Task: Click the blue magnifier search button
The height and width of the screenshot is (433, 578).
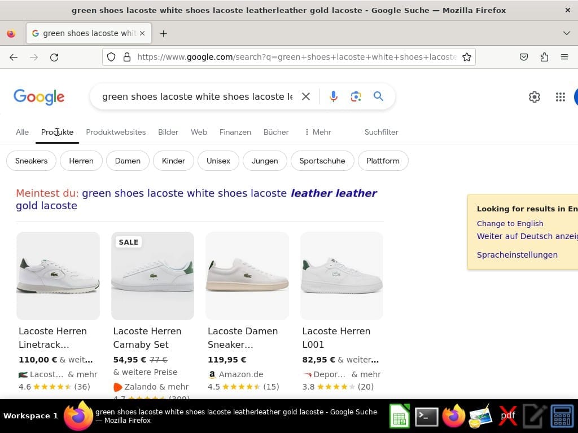Action: point(378,96)
